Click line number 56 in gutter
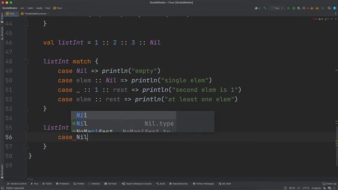338x190 pixels. point(9,137)
